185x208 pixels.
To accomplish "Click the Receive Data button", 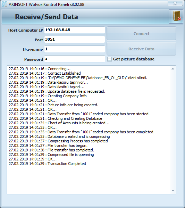I will tap(141, 49).
